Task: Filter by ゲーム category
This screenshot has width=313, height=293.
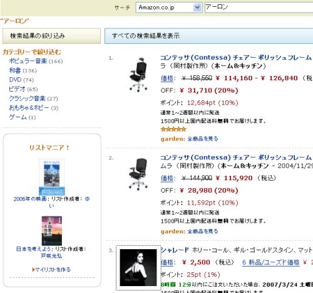Action: tap(18, 117)
